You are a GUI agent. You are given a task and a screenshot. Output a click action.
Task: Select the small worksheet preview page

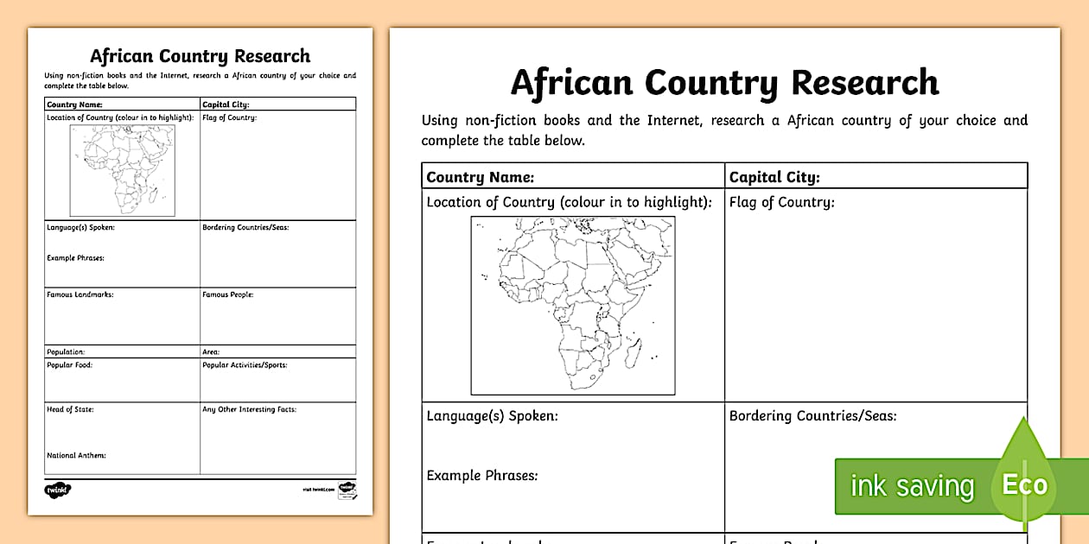pos(199,276)
